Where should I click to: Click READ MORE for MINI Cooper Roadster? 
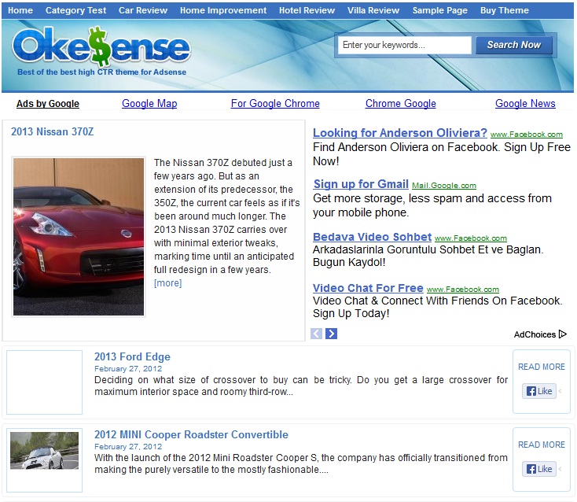(x=542, y=445)
